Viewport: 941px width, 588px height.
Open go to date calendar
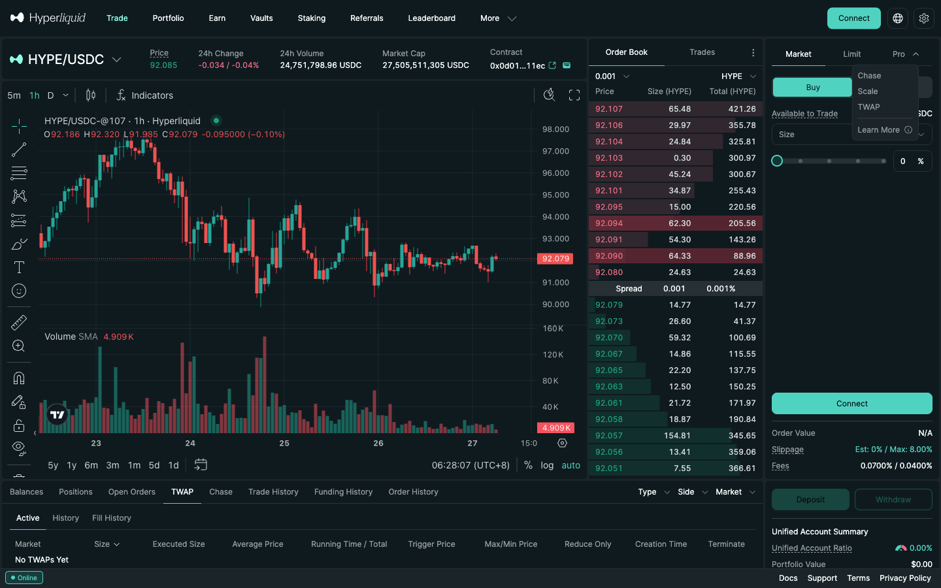click(x=201, y=465)
